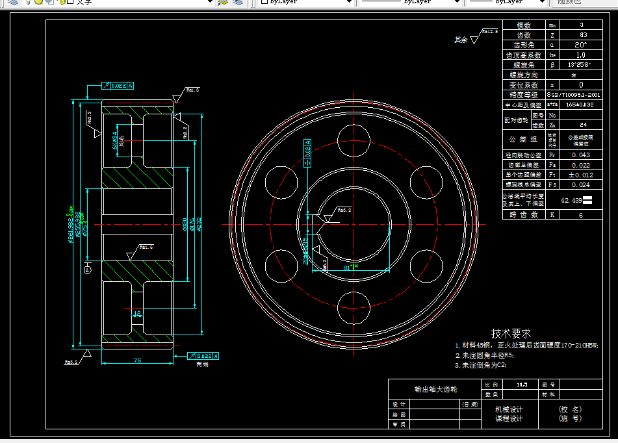Image resolution: width=618 pixels, height=443 pixels.
Task: Click the 材料 cell in the title block
Action: tap(548, 394)
